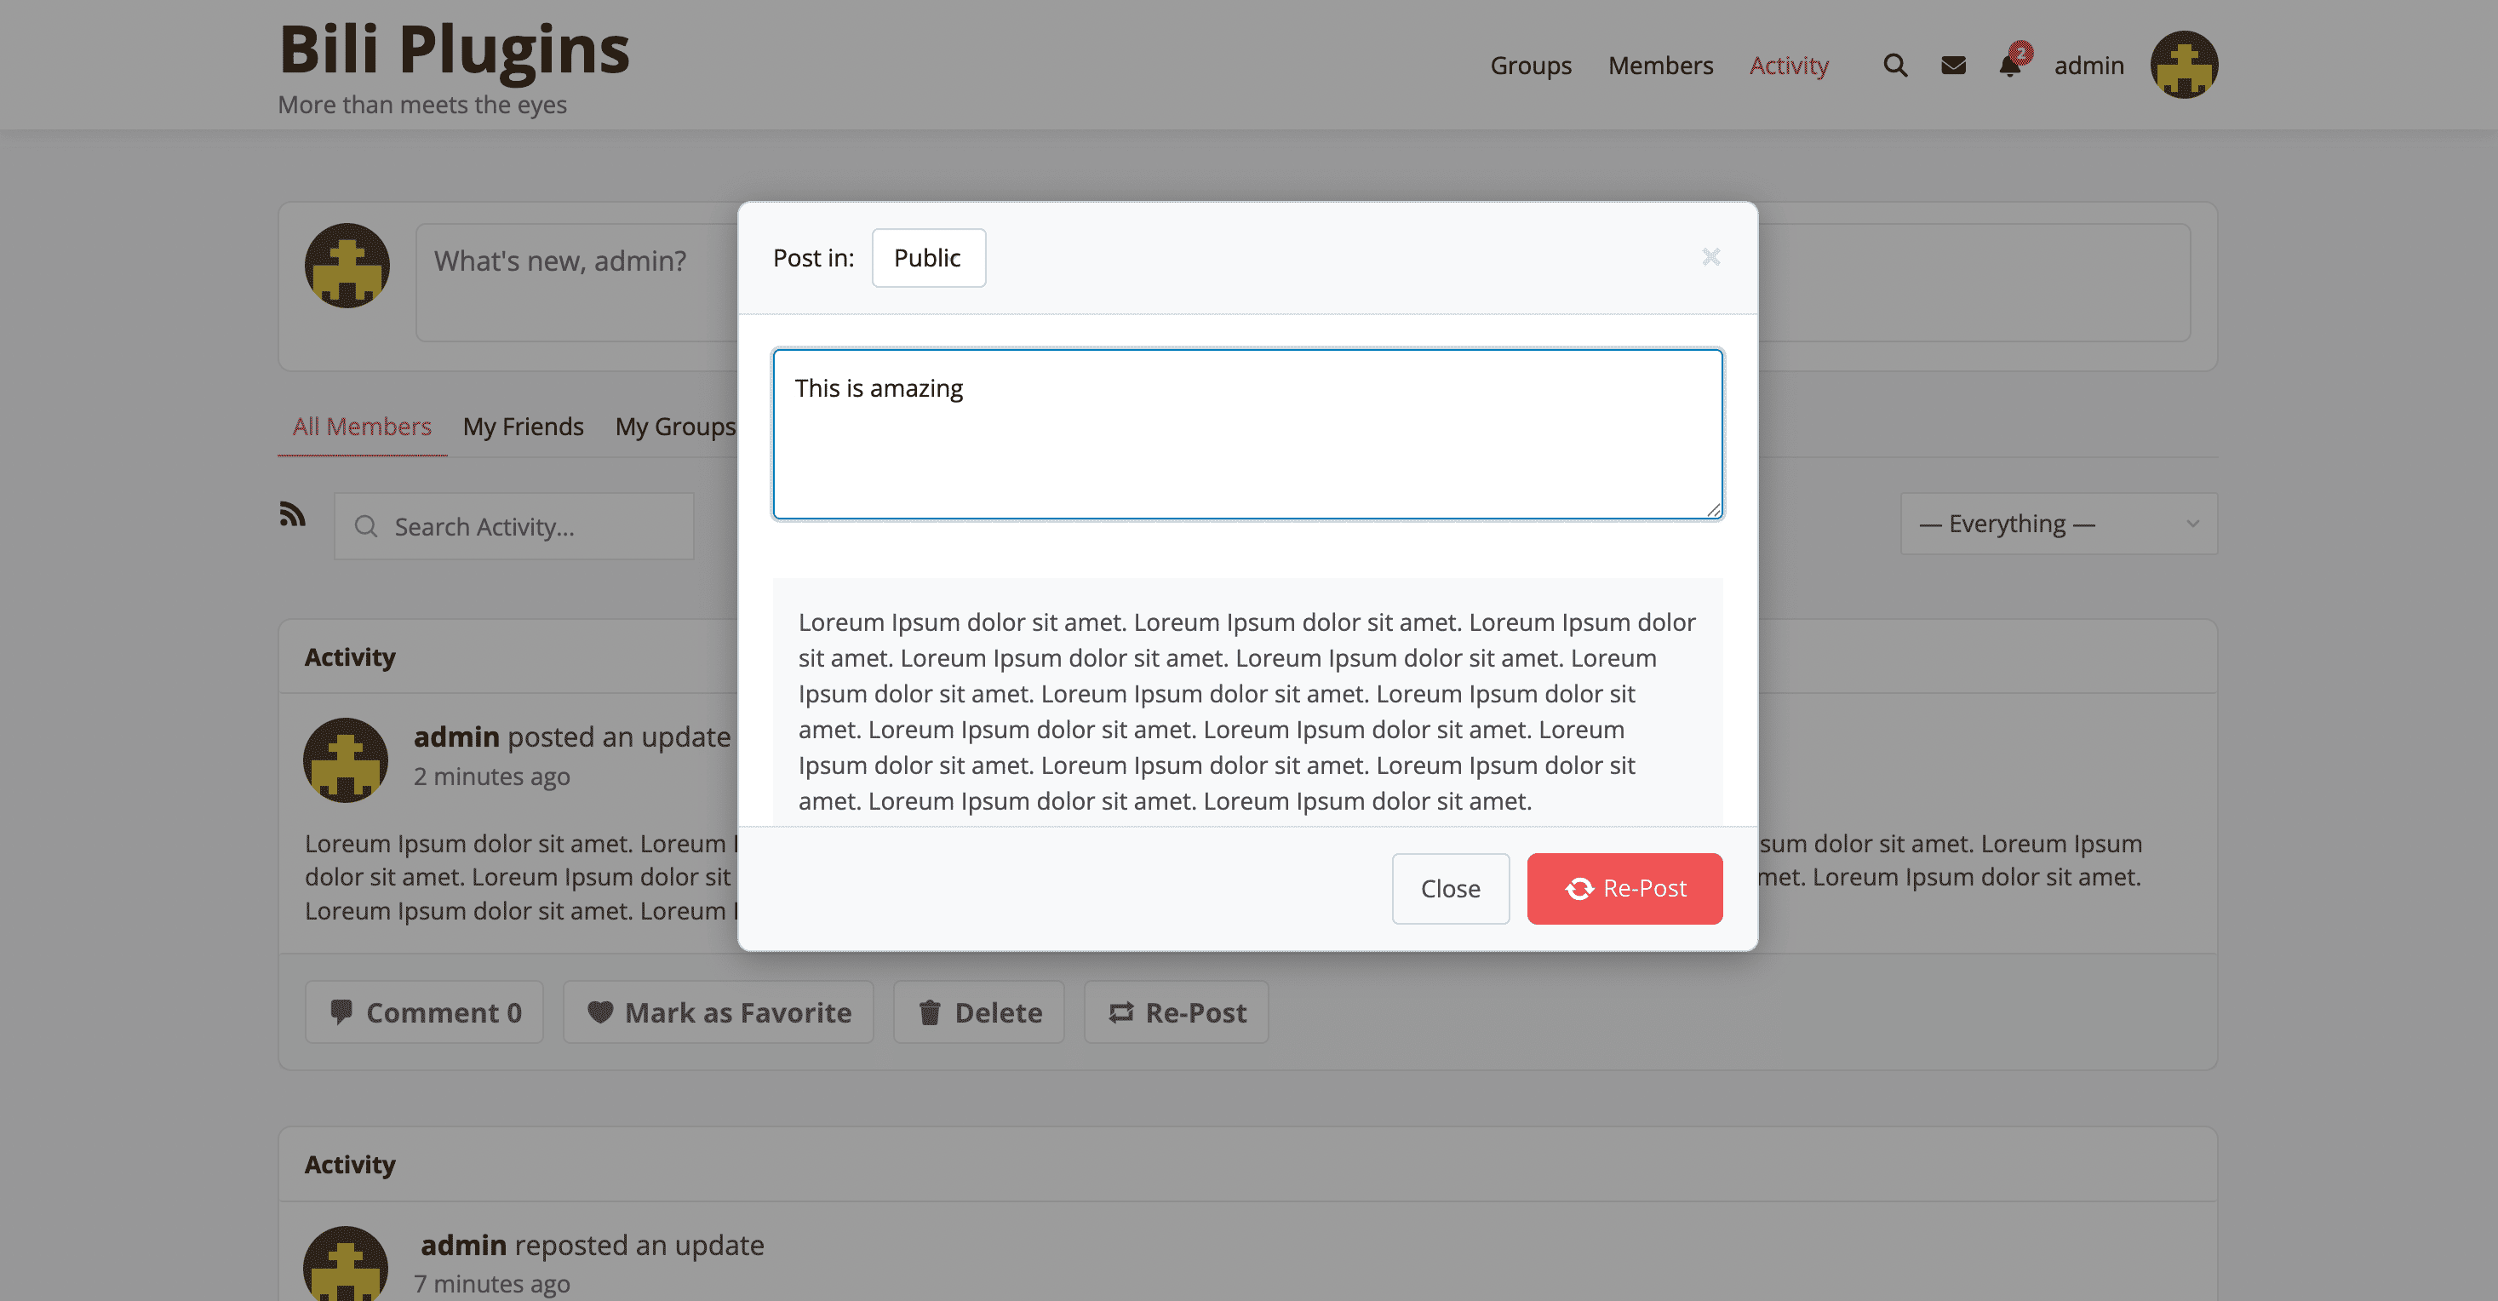Click the 2 minutes ago timestamp
Image resolution: width=2498 pixels, height=1301 pixels.
click(491, 777)
